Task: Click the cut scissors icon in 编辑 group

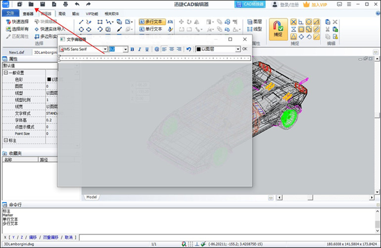Action: [x=328, y=29]
